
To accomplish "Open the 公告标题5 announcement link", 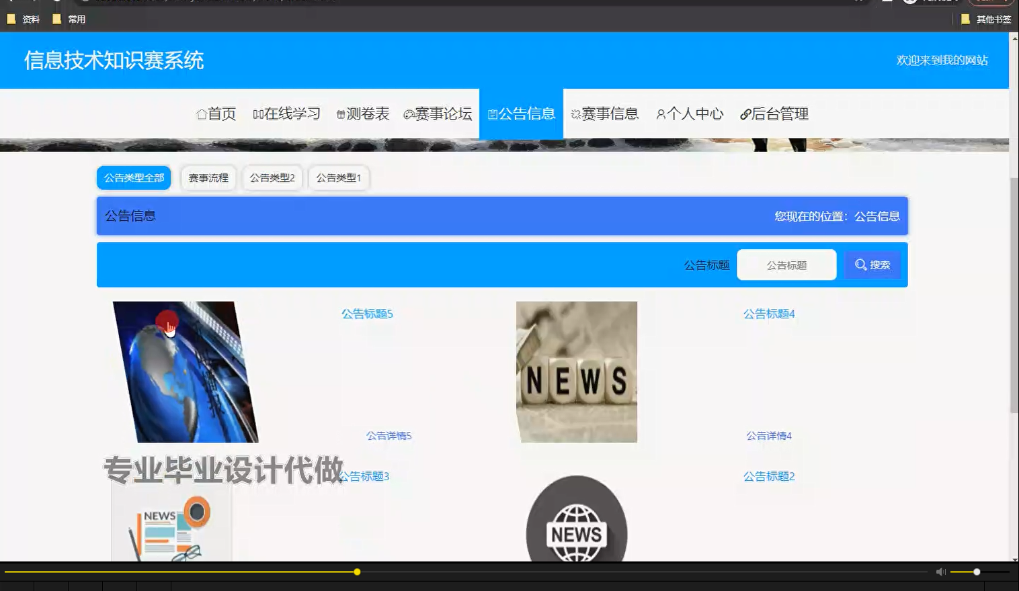I will (366, 313).
